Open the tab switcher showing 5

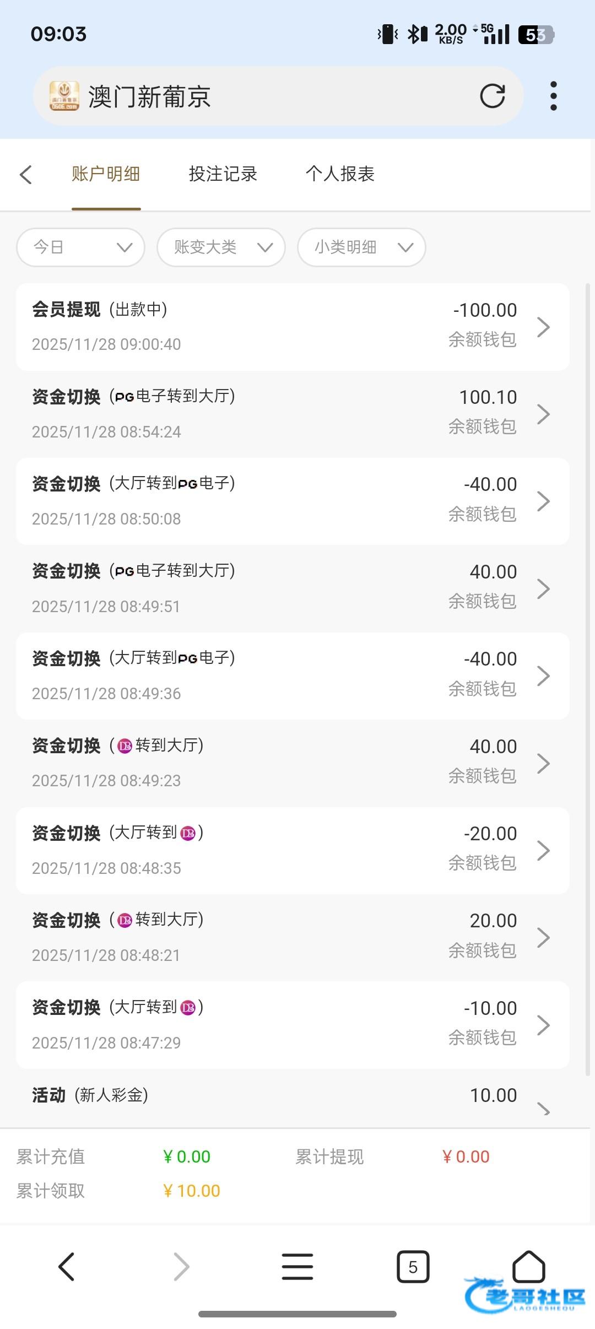click(x=413, y=1266)
